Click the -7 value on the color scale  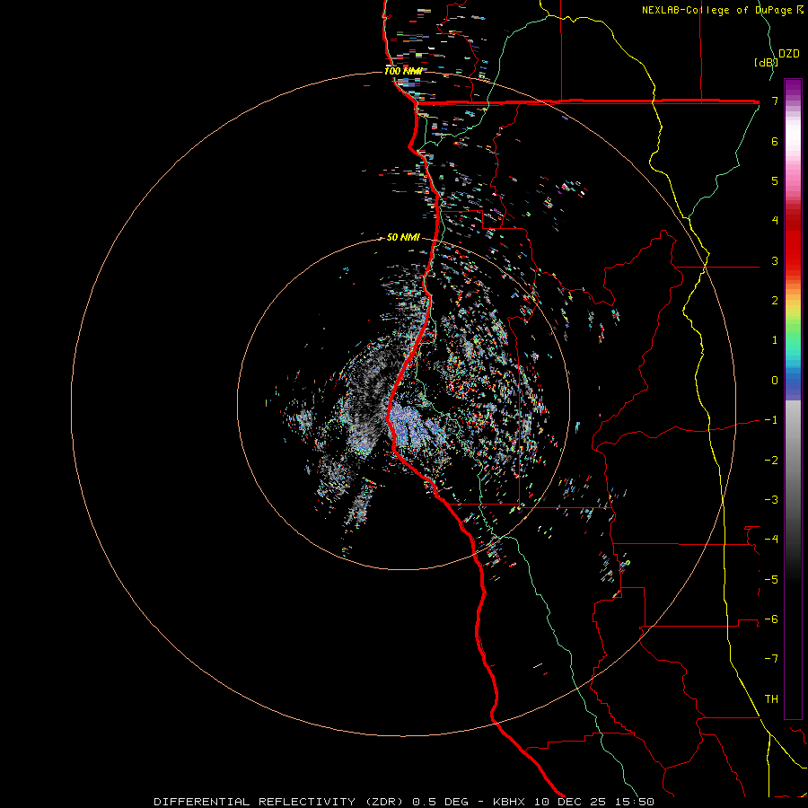tap(771, 659)
